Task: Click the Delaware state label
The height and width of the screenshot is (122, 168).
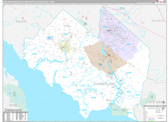Action: 13,111
